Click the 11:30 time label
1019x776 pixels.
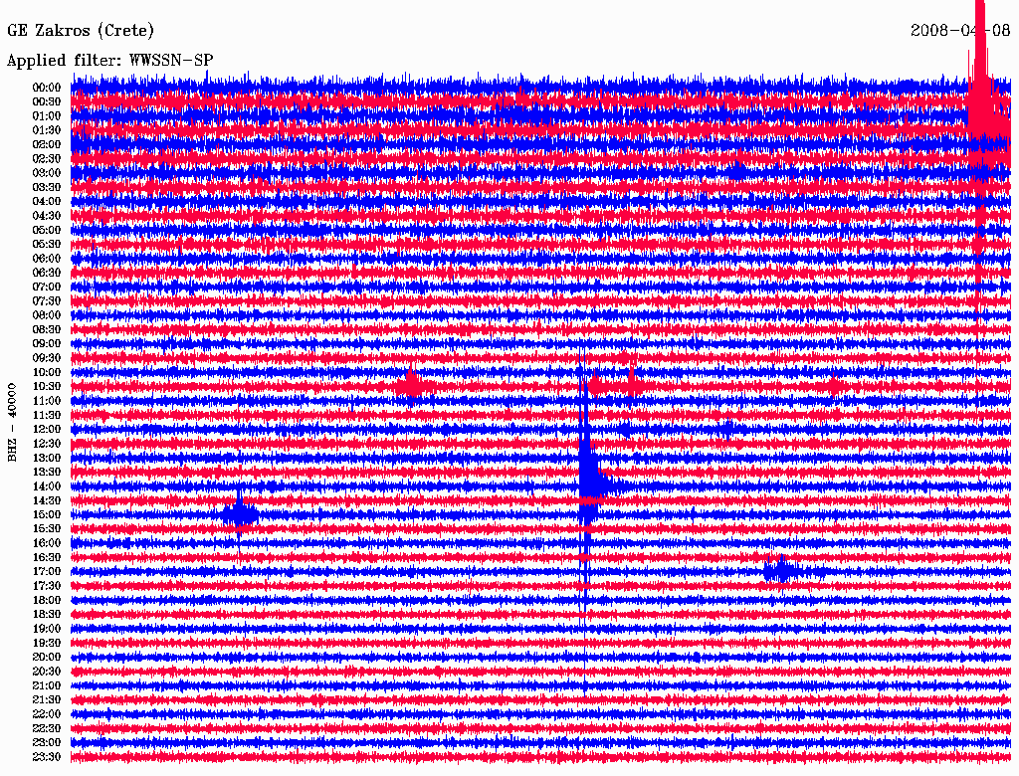point(47,415)
